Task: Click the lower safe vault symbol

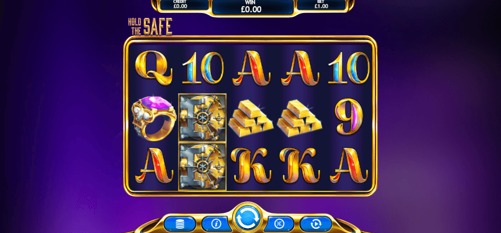Action: coord(202,167)
